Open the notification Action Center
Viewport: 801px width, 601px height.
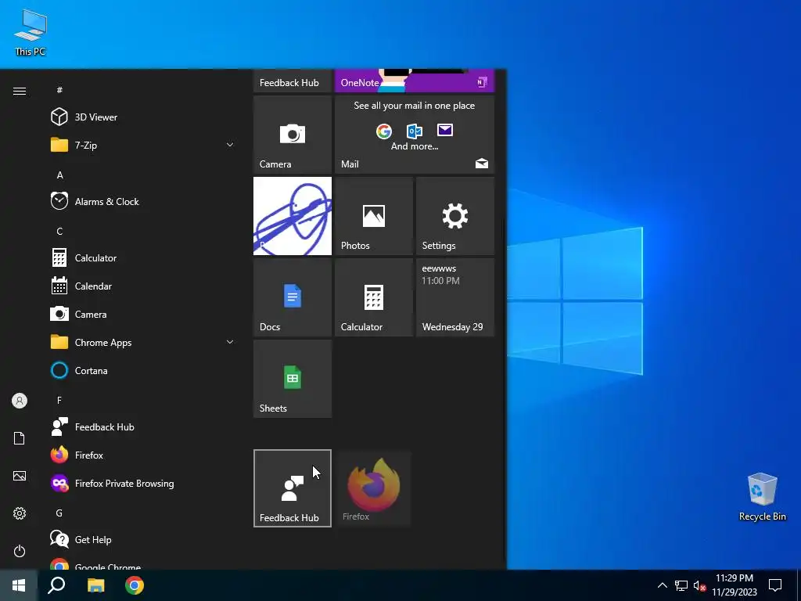pos(775,585)
